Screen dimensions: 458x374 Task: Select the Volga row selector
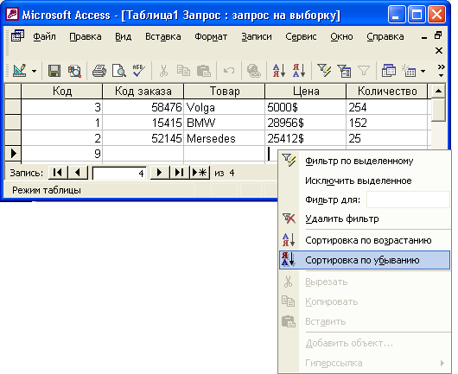[x=13, y=107]
